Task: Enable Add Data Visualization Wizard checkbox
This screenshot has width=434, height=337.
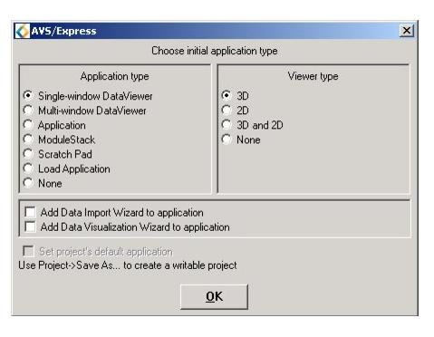Action: tap(30, 226)
